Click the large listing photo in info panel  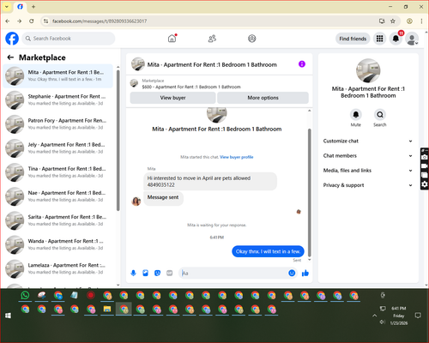(368, 70)
